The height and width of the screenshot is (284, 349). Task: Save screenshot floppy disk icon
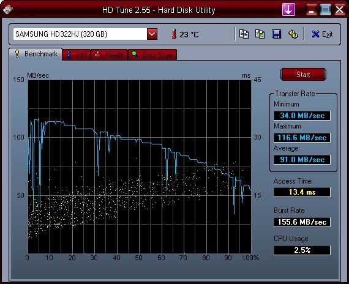click(276, 34)
